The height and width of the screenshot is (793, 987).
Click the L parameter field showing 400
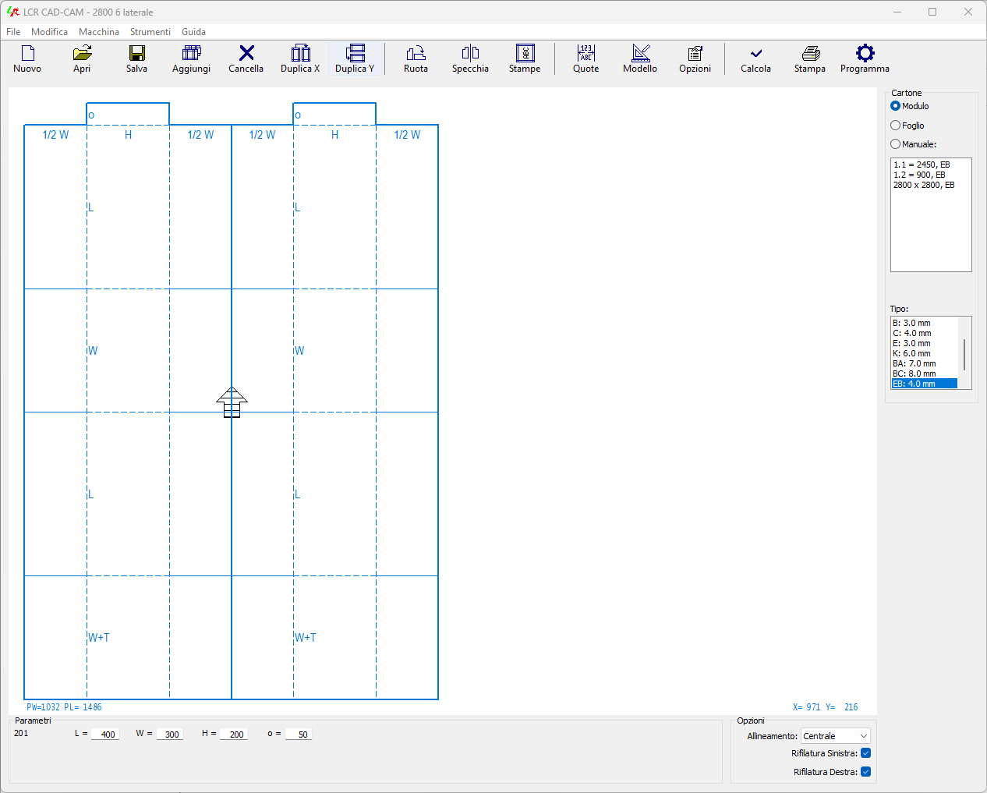105,735
